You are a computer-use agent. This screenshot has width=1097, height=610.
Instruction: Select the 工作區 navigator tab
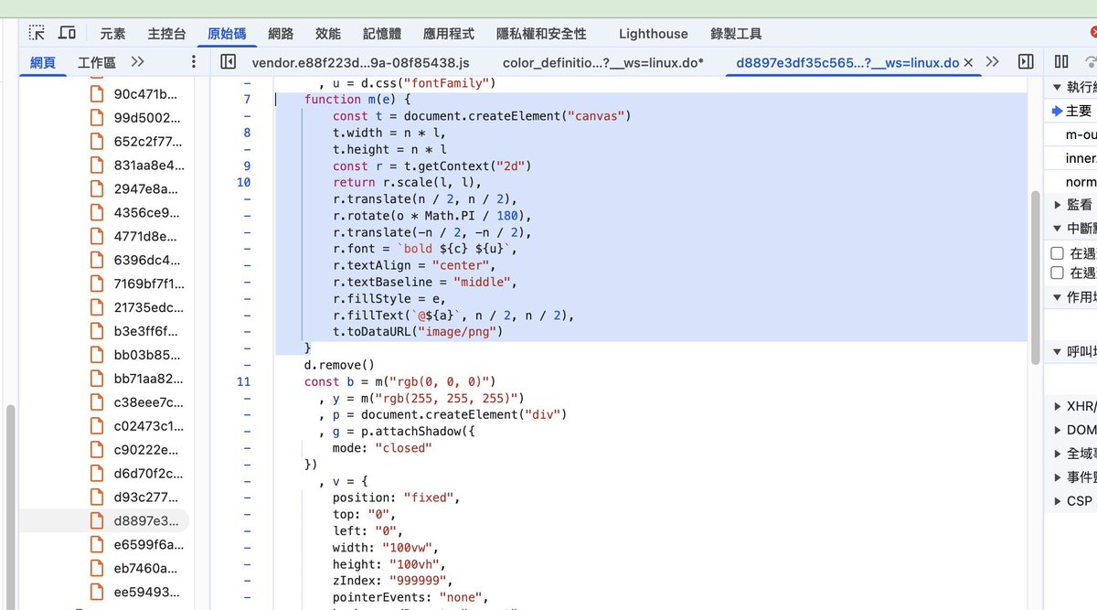pos(97,62)
